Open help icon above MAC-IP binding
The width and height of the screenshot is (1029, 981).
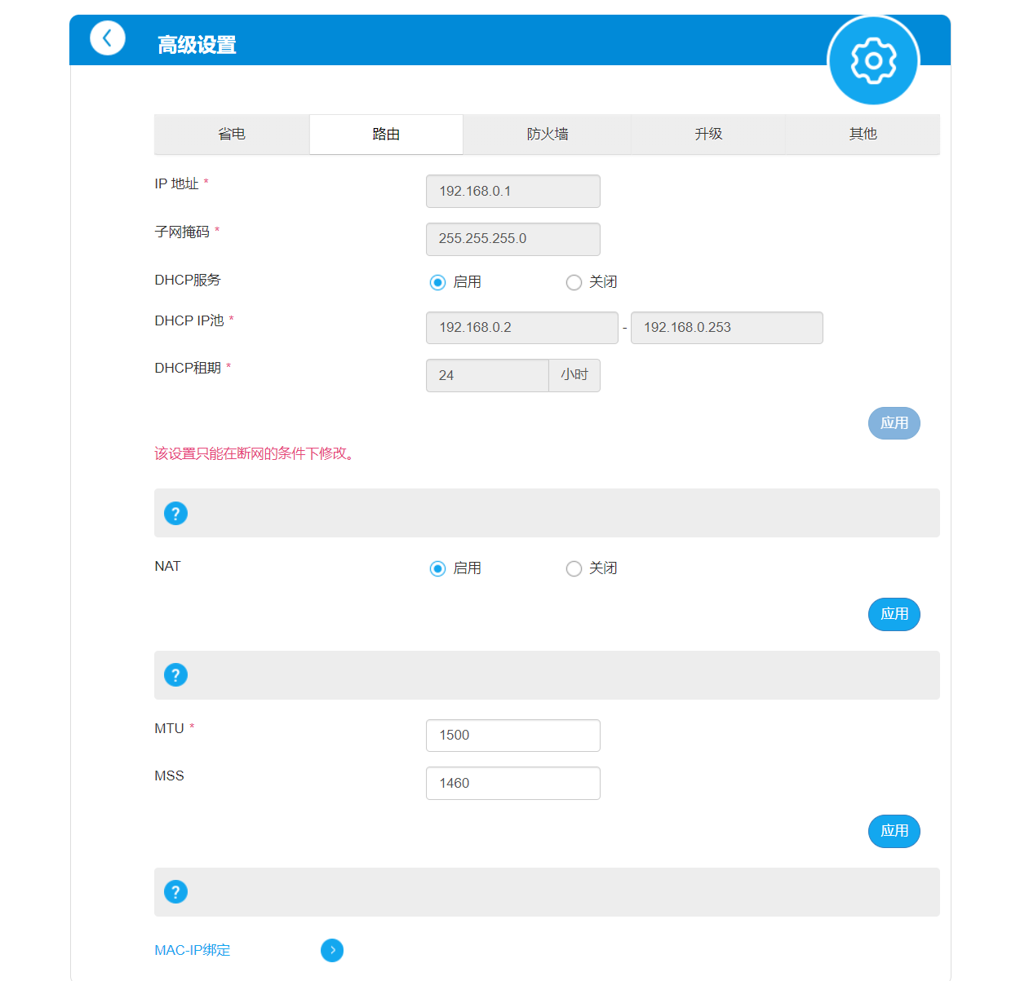(175, 891)
